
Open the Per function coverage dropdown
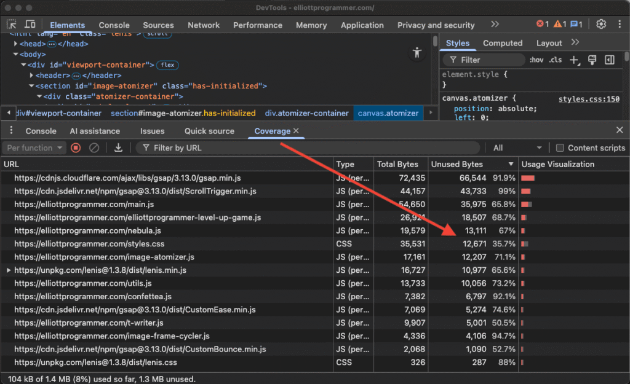[x=34, y=147]
